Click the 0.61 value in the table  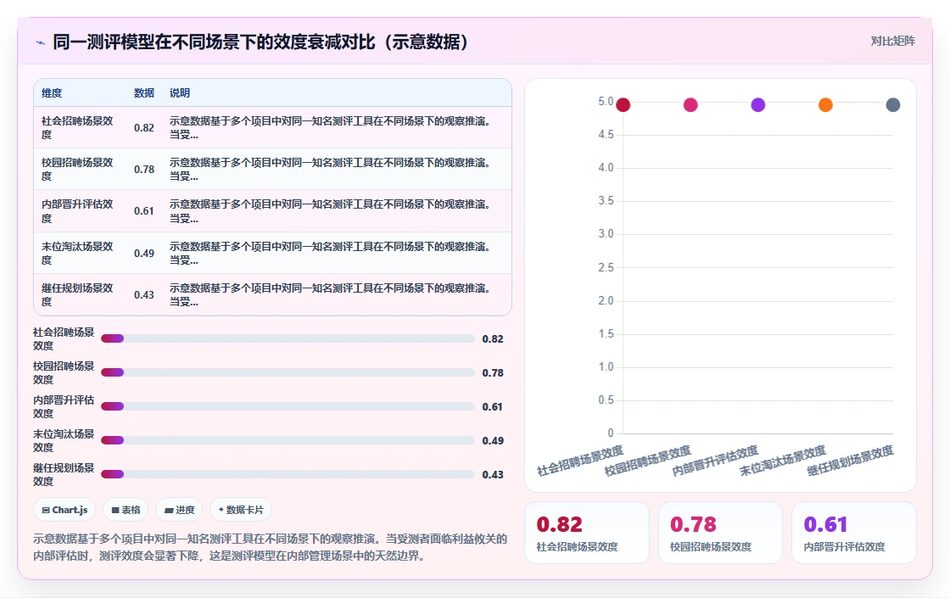tap(144, 211)
